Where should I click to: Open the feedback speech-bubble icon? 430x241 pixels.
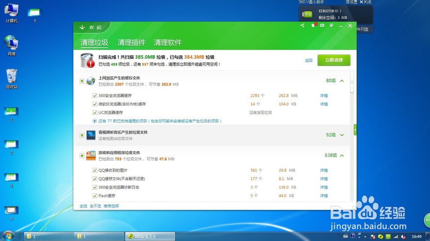[322, 25]
